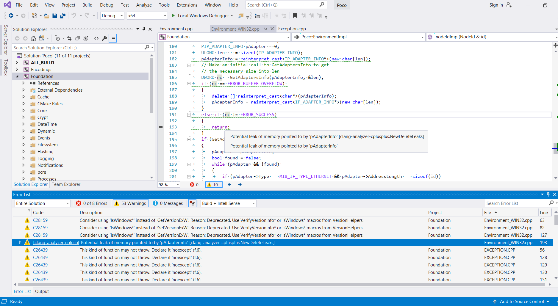Click the Home icon in Solution Explorer
The width and height of the screenshot is (558, 306).
33,38
